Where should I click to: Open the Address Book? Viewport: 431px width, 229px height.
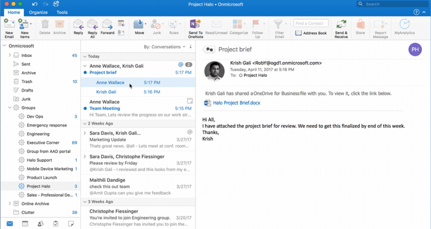pos(311,33)
